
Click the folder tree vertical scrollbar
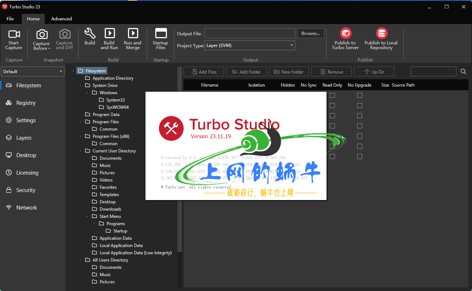point(179,160)
